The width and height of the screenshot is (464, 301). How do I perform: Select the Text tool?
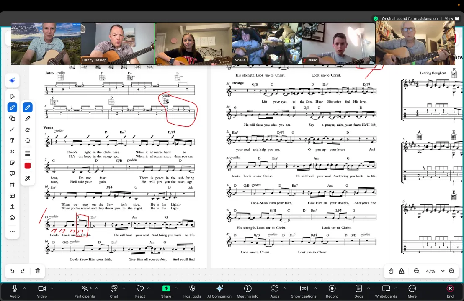[12, 140]
